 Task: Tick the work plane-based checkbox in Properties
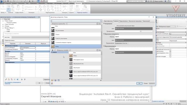[170, 50]
